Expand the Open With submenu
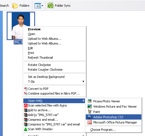Viewport: 145px width, 136px height. click(54, 101)
